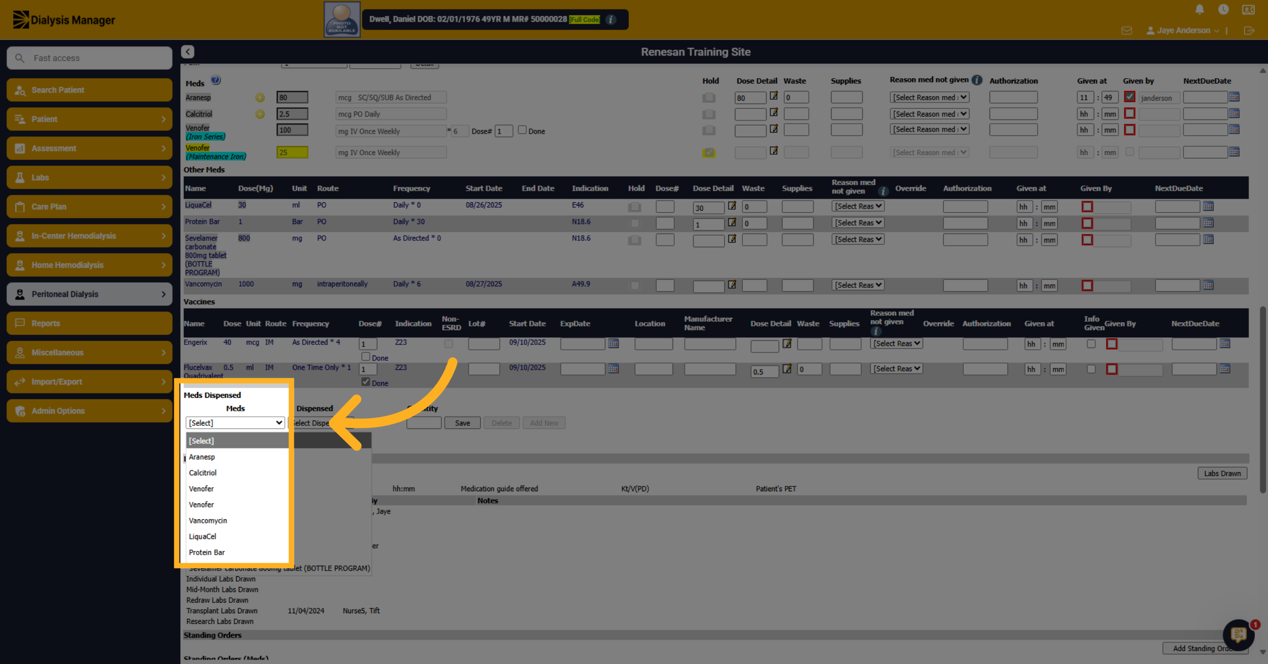
Task: Click the Labs Drawn button
Action: pyautogui.click(x=1222, y=473)
